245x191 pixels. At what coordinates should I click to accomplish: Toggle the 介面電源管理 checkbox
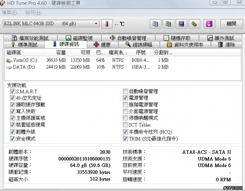coord(125,111)
